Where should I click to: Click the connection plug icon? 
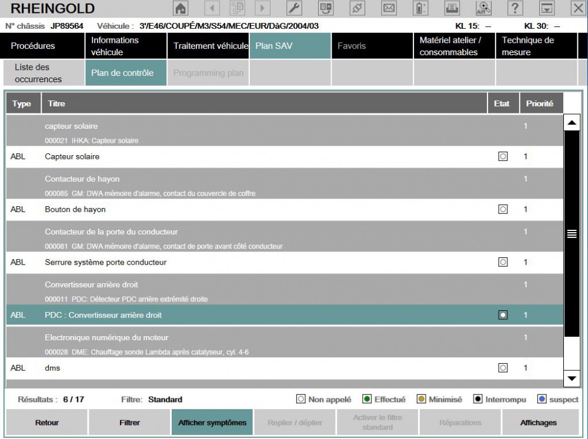click(x=357, y=8)
